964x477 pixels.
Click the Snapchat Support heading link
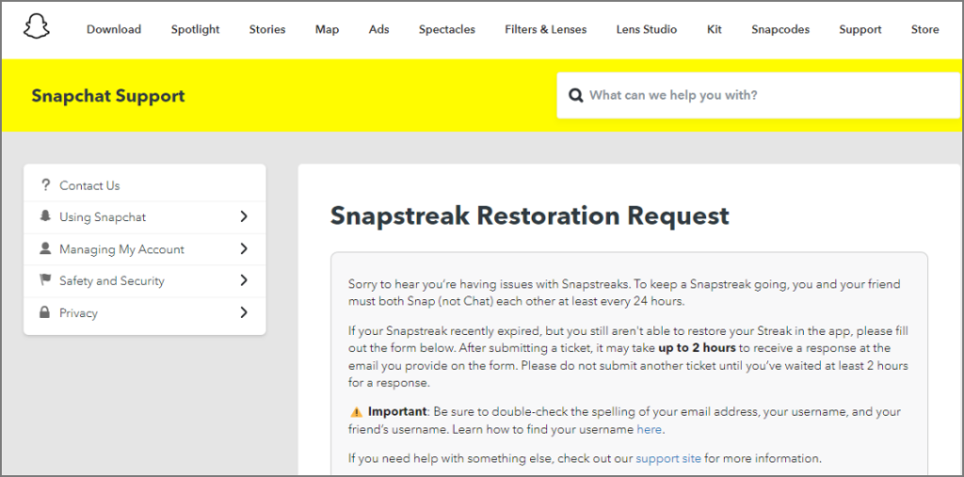(108, 96)
